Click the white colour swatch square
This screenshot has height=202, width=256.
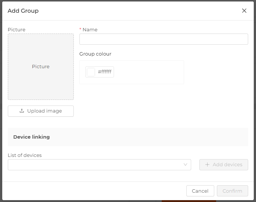pyautogui.click(x=91, y=72)
